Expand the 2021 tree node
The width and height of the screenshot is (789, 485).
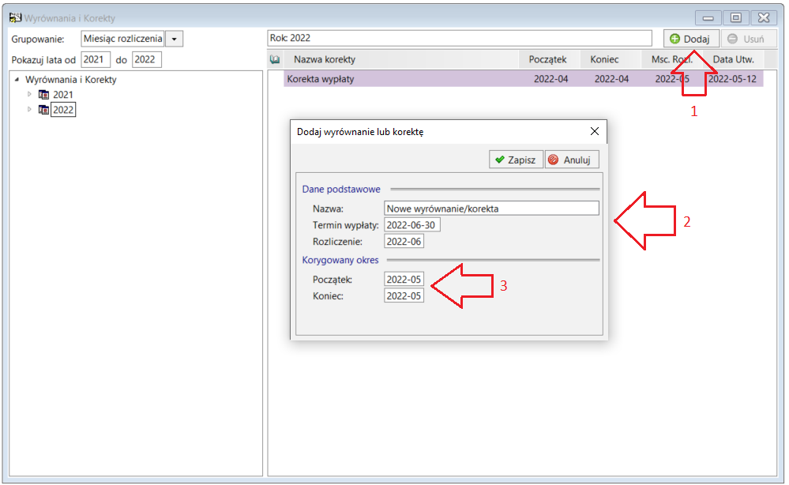[x=29, y=94]
